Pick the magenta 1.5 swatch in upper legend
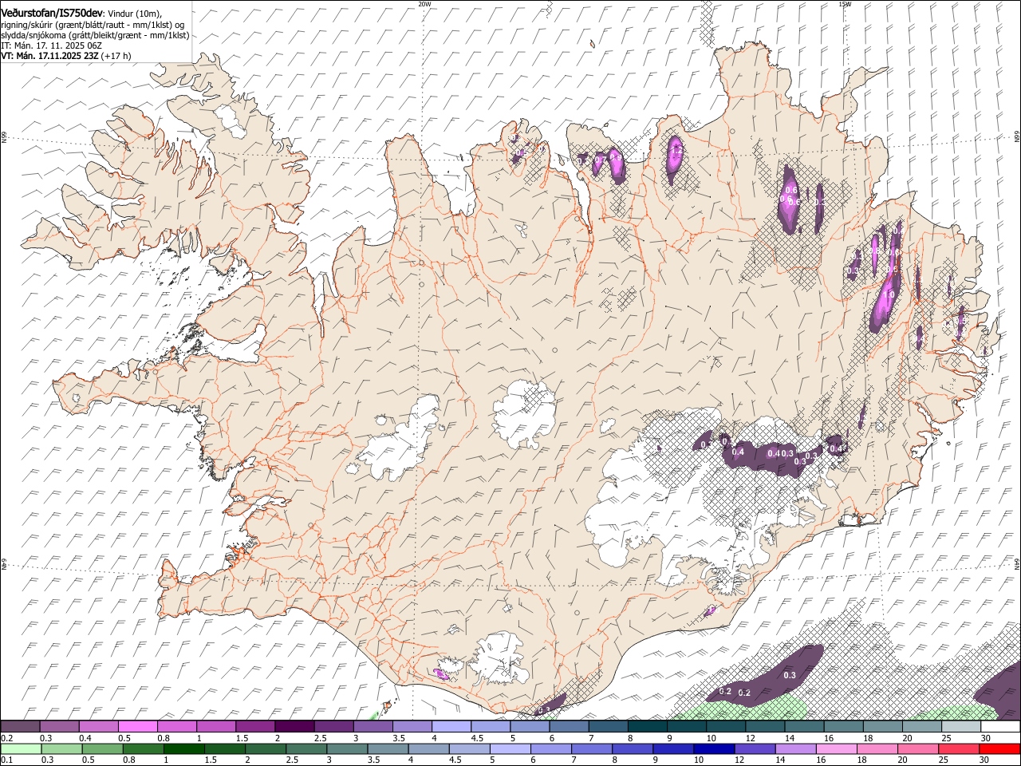Viewport: 1021px width, 766px height. click(x=255, y=727)
